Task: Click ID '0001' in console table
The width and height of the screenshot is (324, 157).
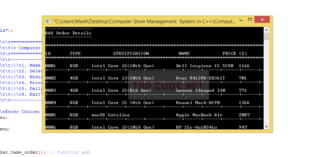Action: tap(50, 66)
